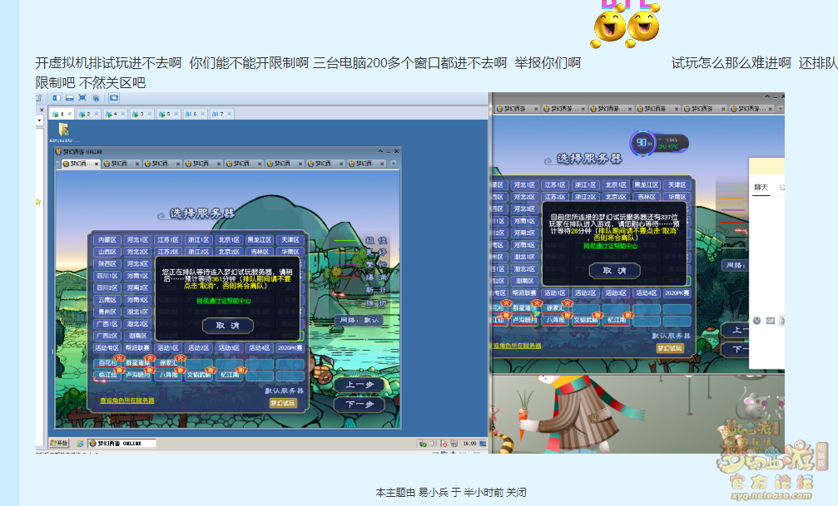Close virtual machine tab 2

click(97, 114)
